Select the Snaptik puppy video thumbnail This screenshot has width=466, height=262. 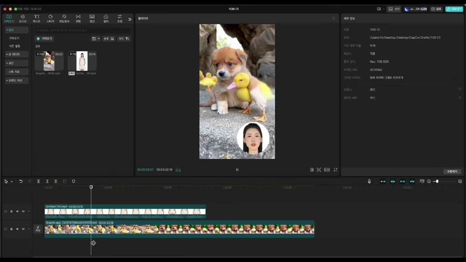(x=49, y=61)
